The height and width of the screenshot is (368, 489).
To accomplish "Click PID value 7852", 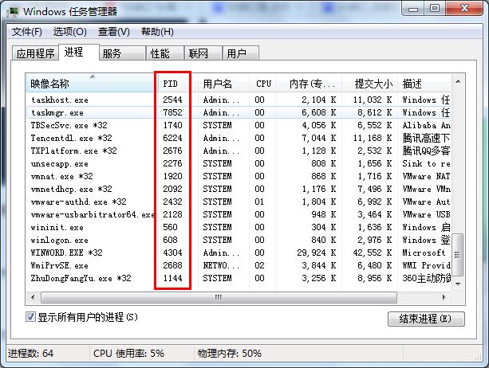I will pyautogui.click(x=172, y=112).
